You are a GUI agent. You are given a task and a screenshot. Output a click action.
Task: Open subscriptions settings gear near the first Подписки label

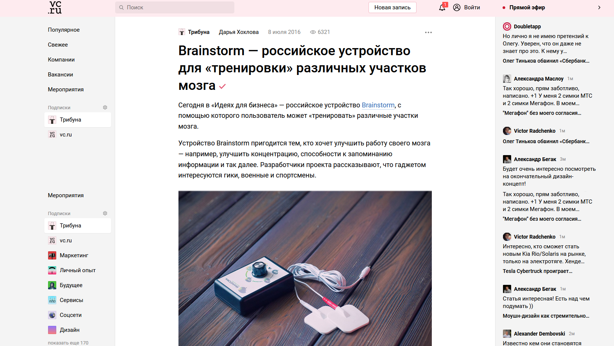105,107
